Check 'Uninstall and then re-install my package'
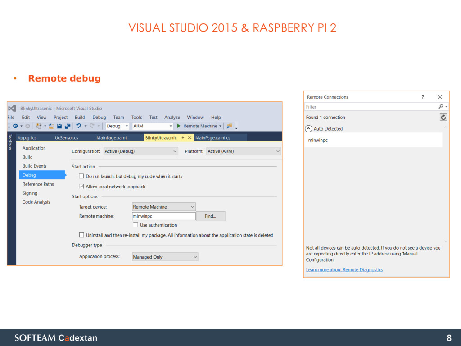This screenshot has width=461, height=346. (81, 235)
